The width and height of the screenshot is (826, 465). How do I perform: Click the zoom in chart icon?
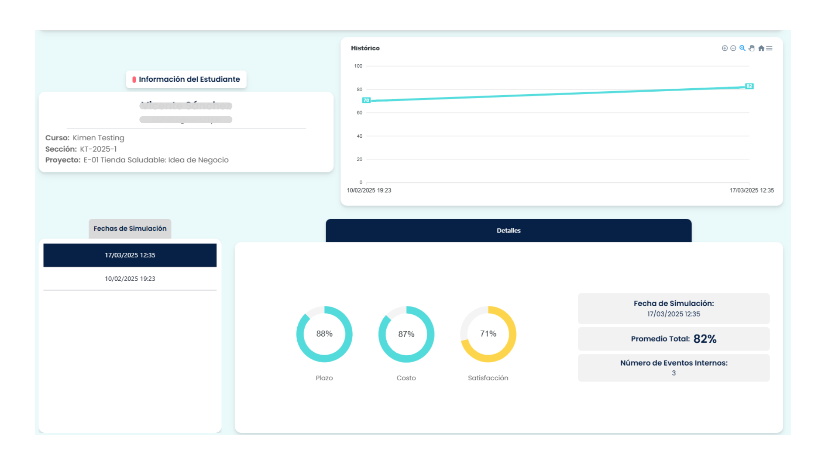click(x=724, y=48)
